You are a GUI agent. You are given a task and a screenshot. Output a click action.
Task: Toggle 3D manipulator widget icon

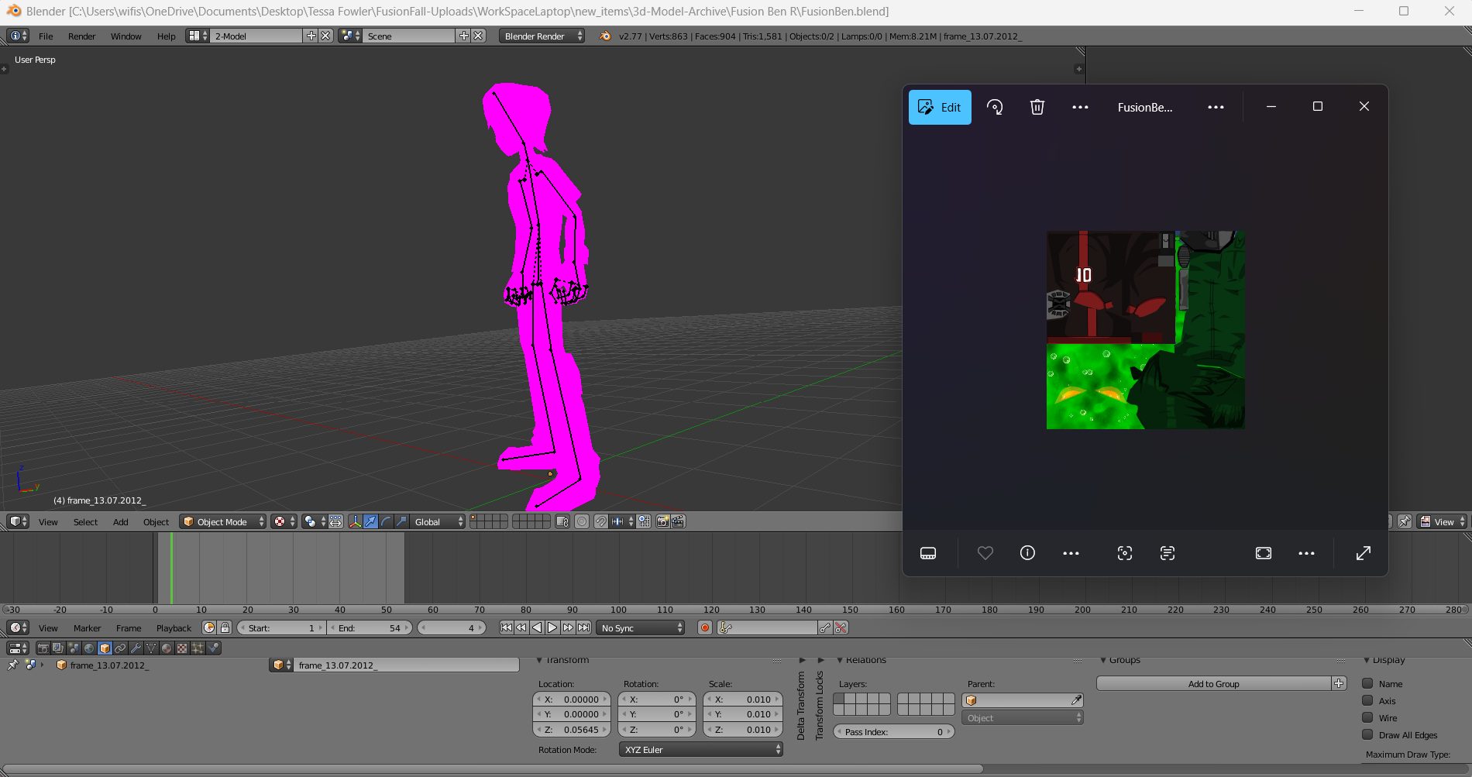[x=355, y=521]
